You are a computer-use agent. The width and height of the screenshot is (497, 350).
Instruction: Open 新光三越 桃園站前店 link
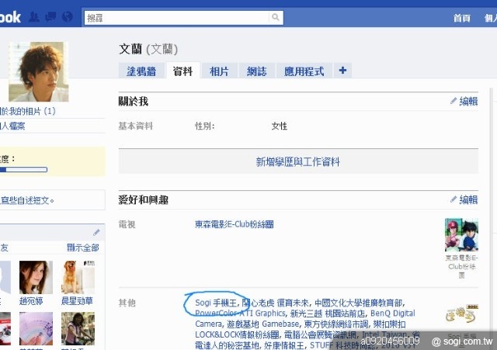(328, 314)
